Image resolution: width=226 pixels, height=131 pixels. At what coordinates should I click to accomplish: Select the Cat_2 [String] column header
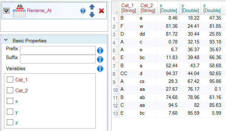click(148, 8)
